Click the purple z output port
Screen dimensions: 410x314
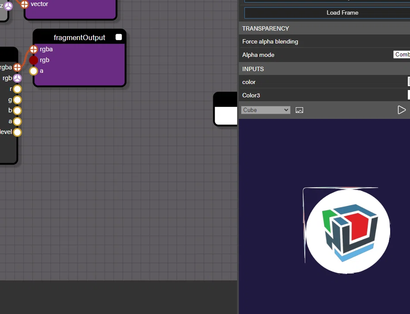pyautogui.click(x=8, y=6)
